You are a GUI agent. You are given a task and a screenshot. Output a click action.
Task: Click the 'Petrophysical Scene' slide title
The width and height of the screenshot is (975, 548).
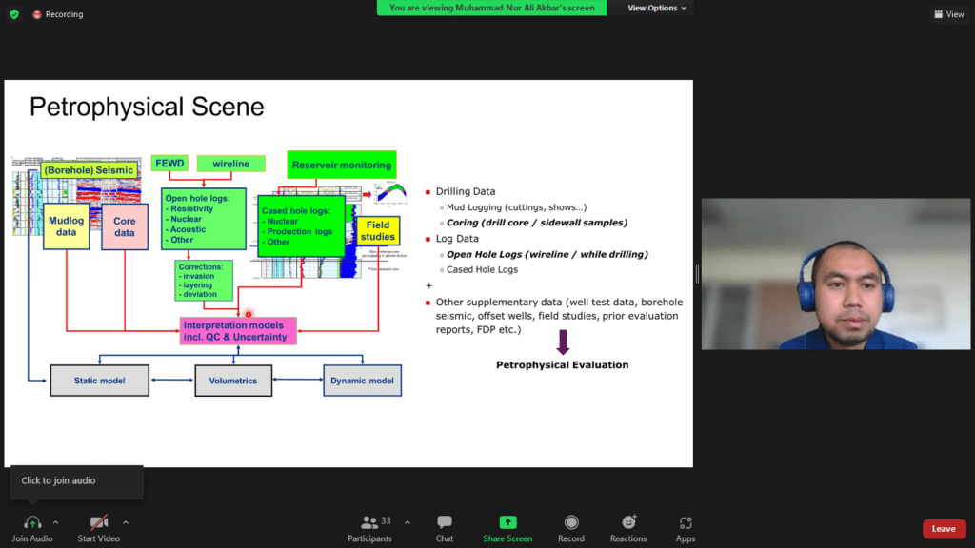[x=147, y=107]
